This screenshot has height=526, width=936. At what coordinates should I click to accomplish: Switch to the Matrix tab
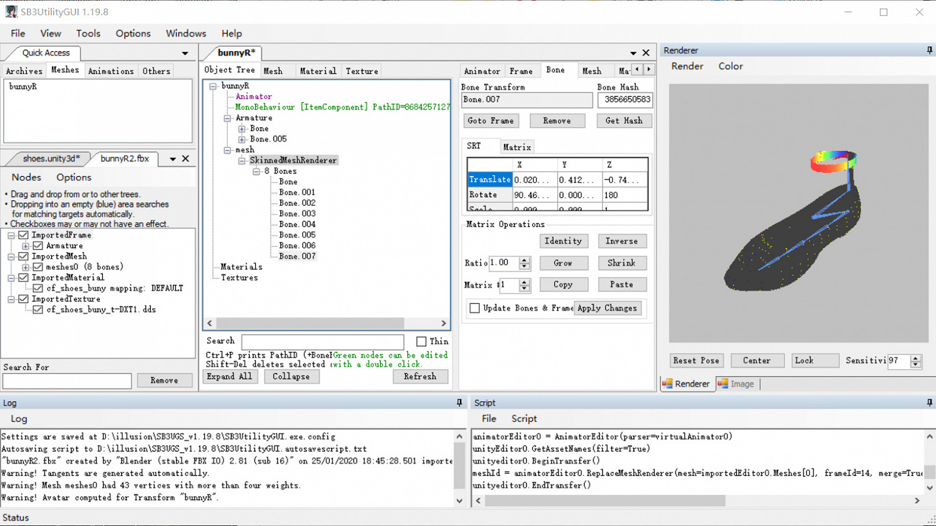pos(517,147)
